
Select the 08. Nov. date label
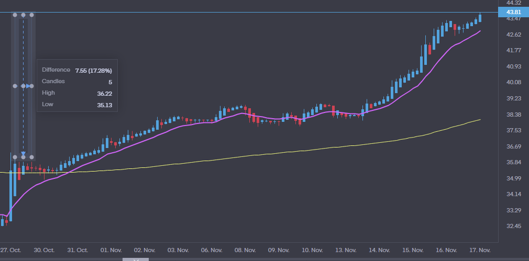[244, 250]
